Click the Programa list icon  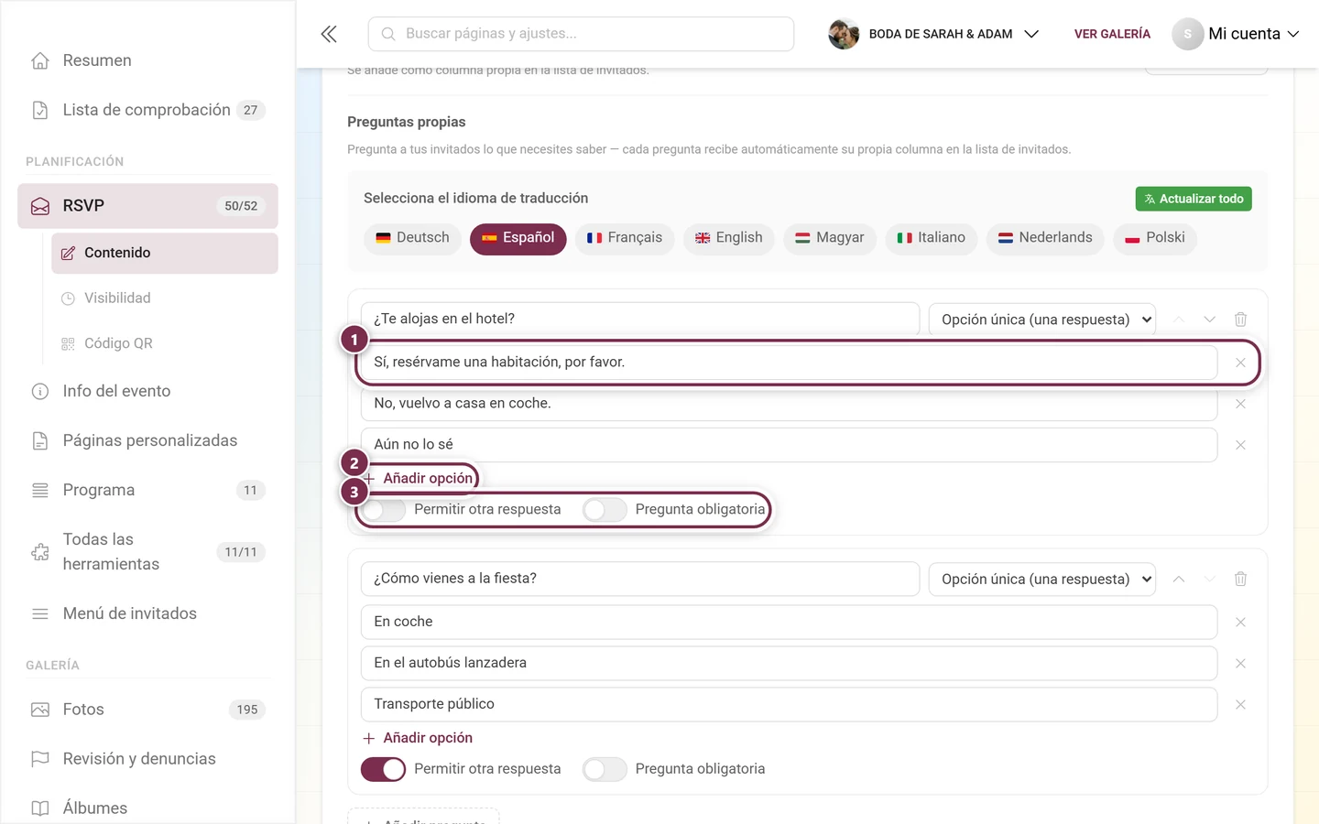40,490
